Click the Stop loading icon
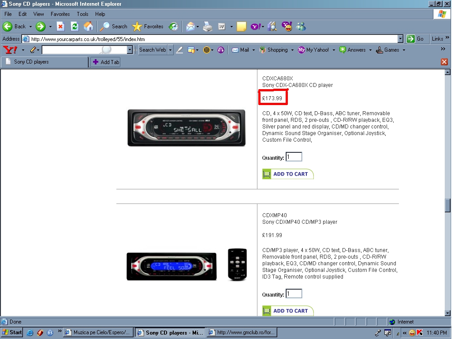This screenshot has height=339, width=469. click(60, 26)
